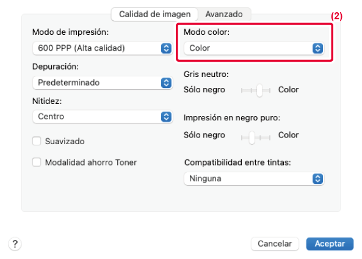The image size is (362, 259).
Task: Enable the Suavizado checkbox
Action: pyautogui.click(x=37, y=141)
